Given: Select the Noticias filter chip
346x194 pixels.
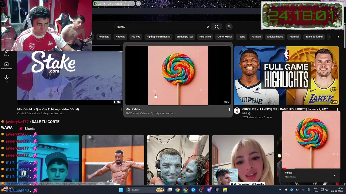Looking at the screenshot, I should [x=120, y=37].
